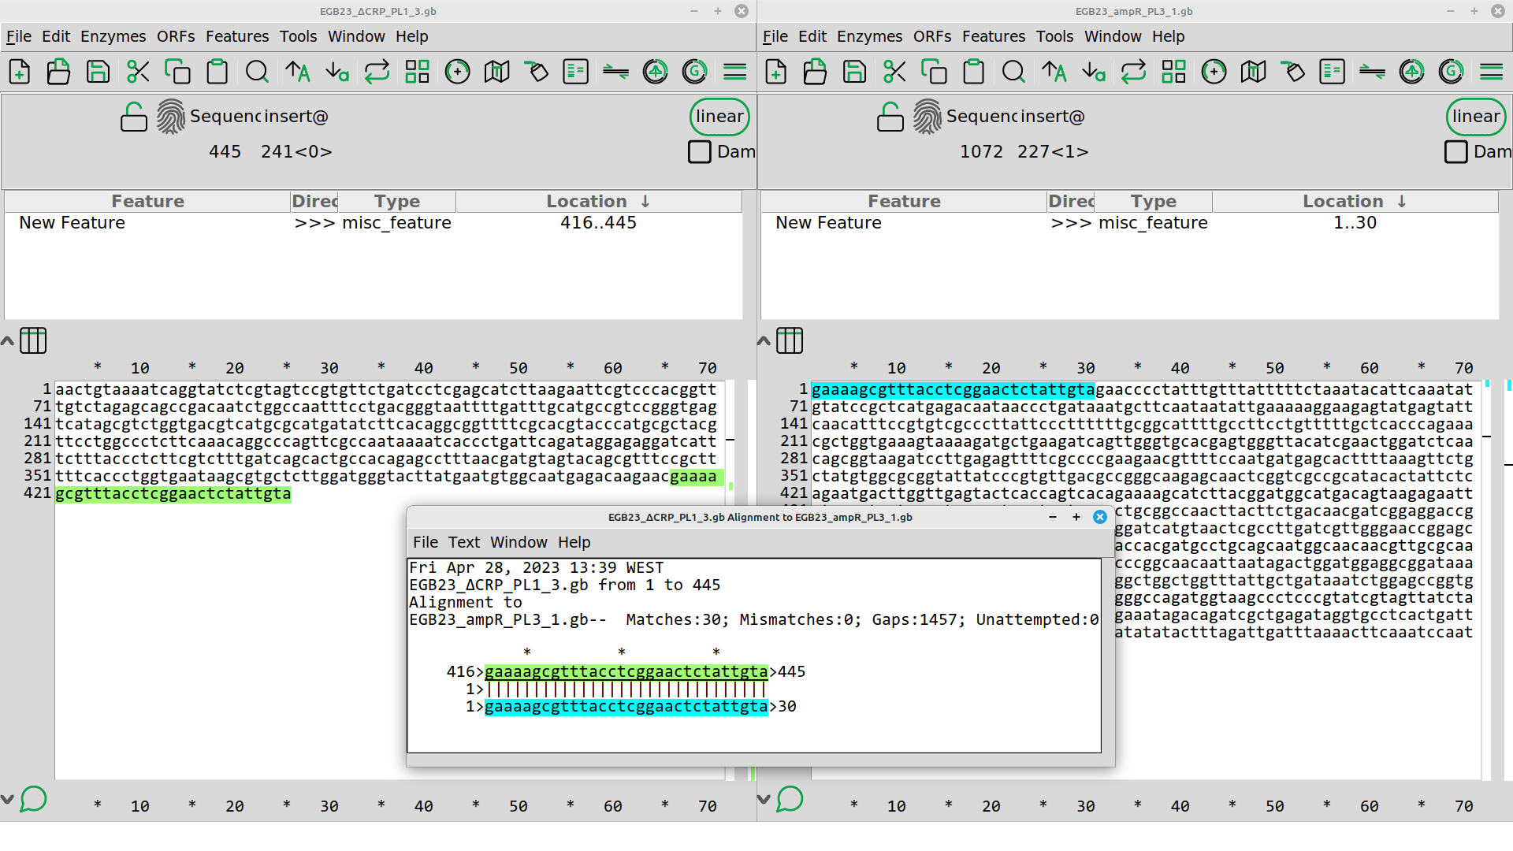Expand bottom panel chevron in right window

[763, 799]
